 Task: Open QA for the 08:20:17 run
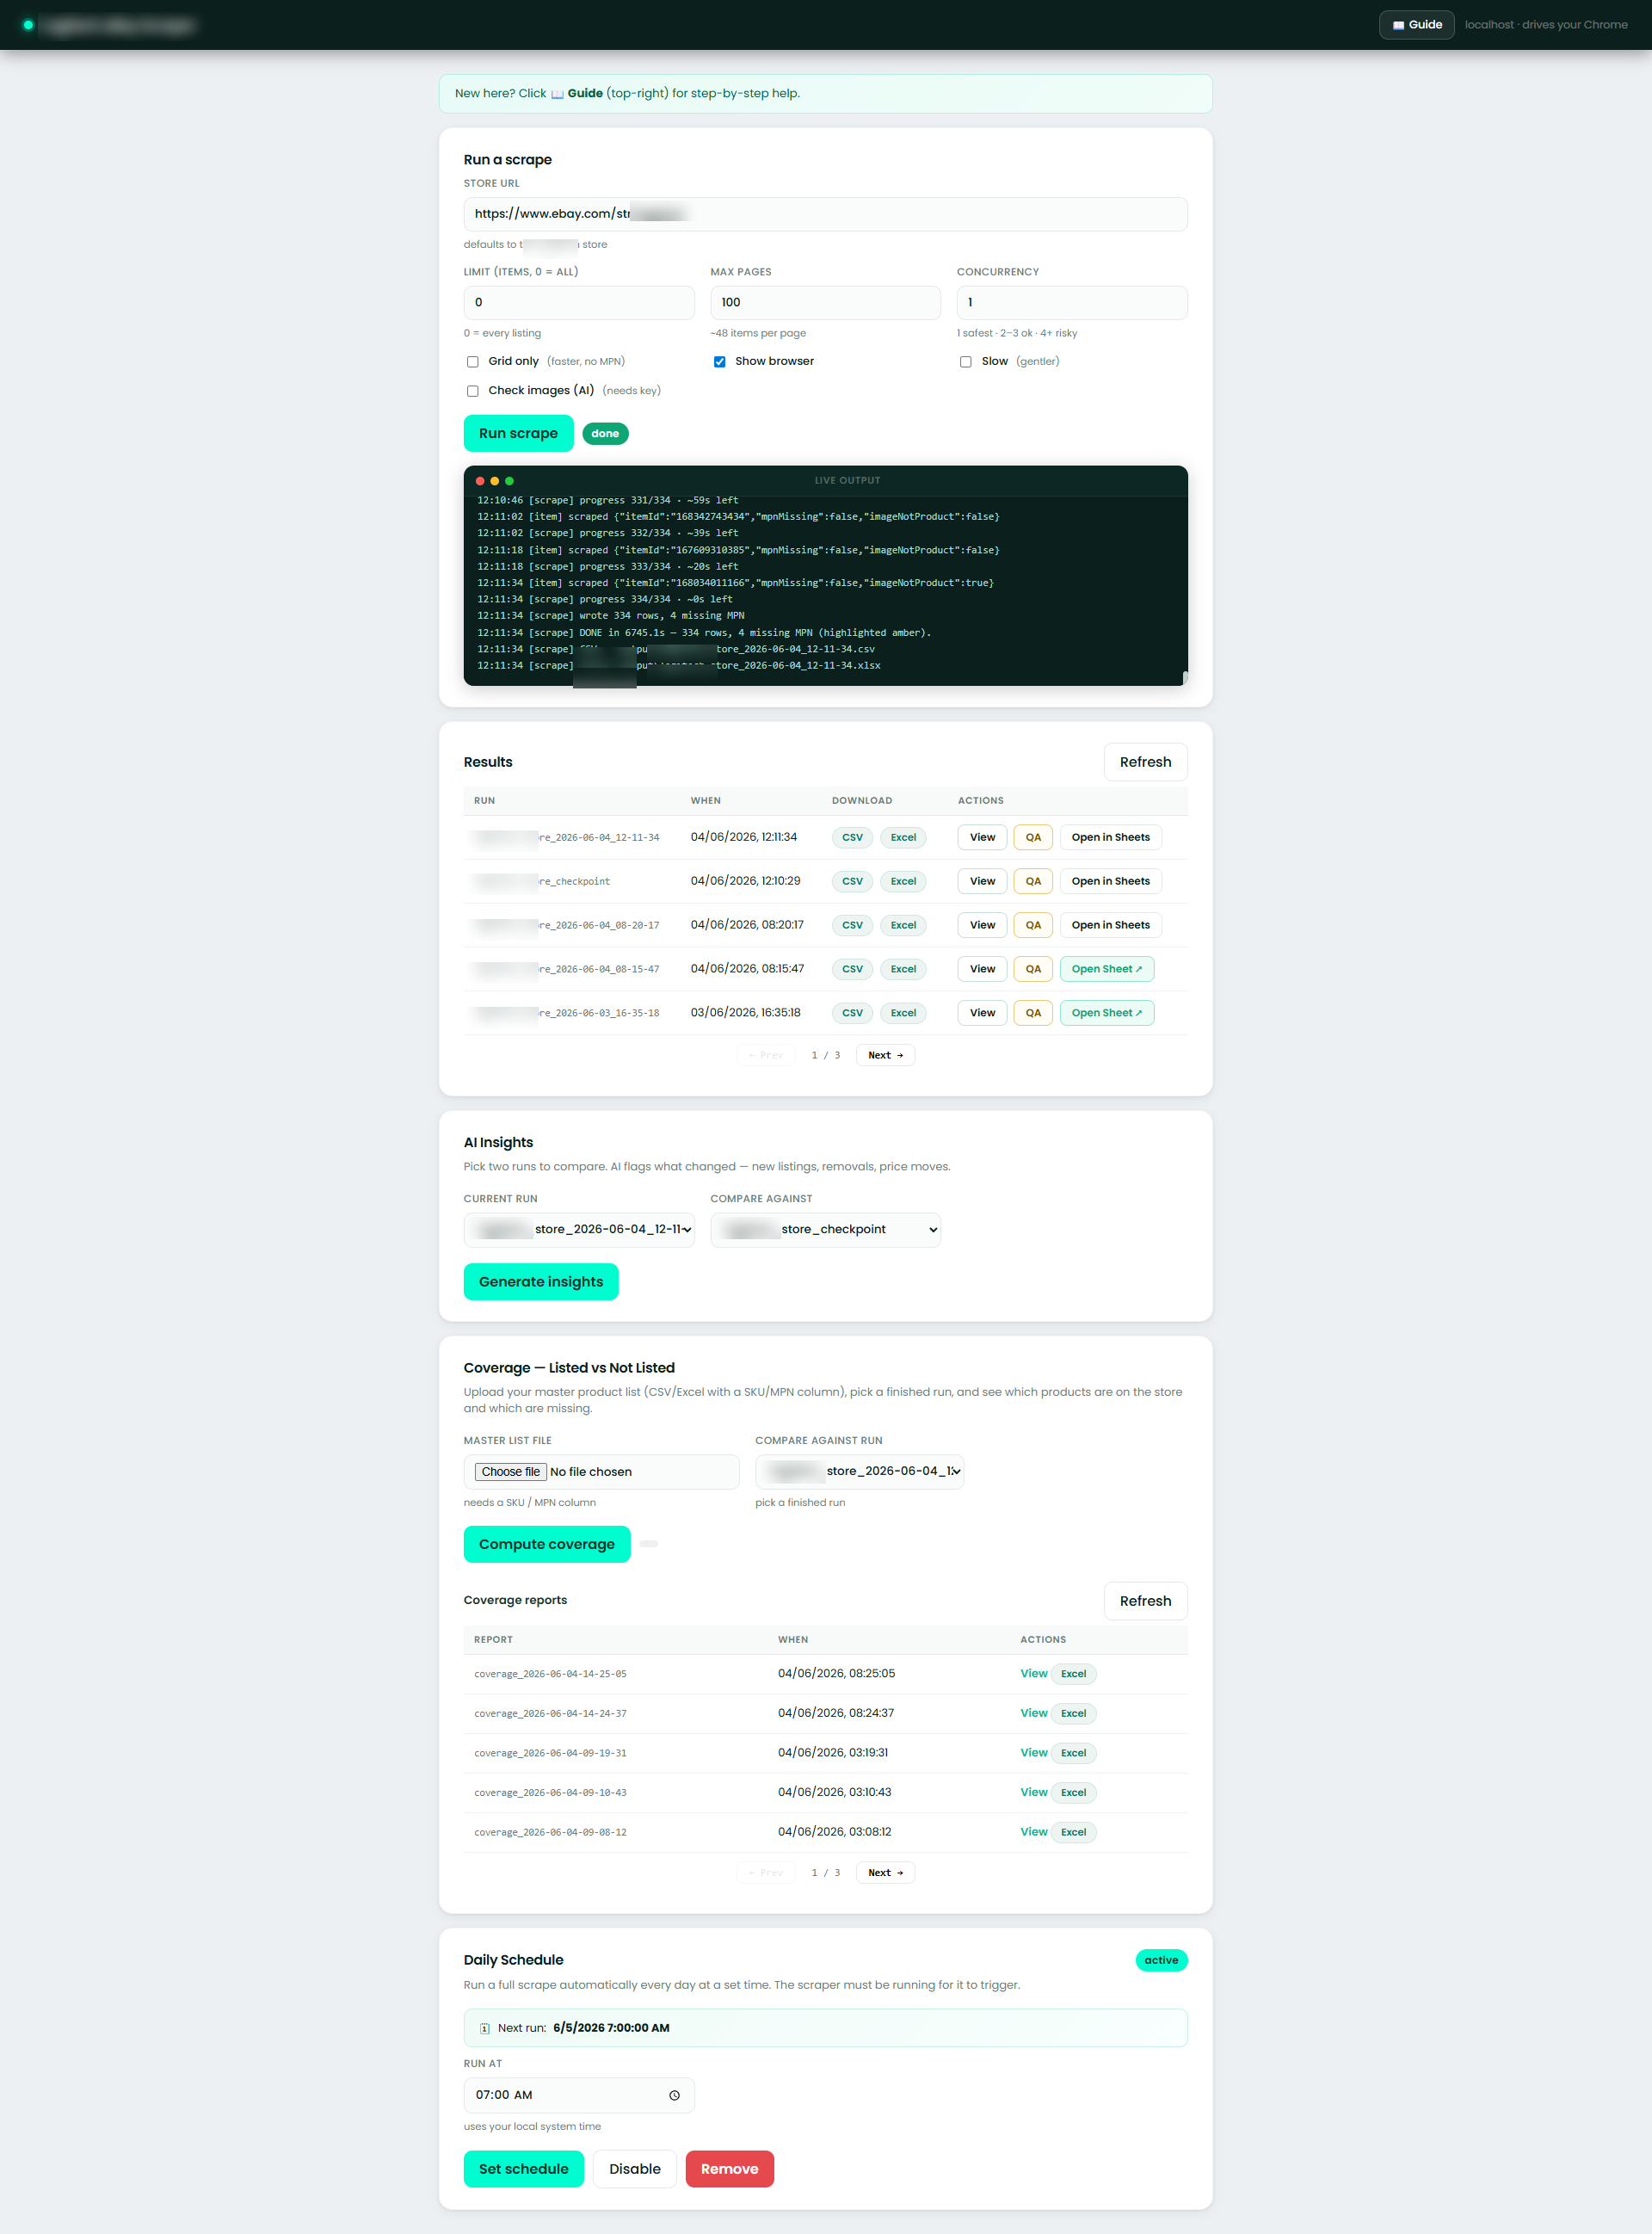pyautogui.click(x=1033, y=926)
